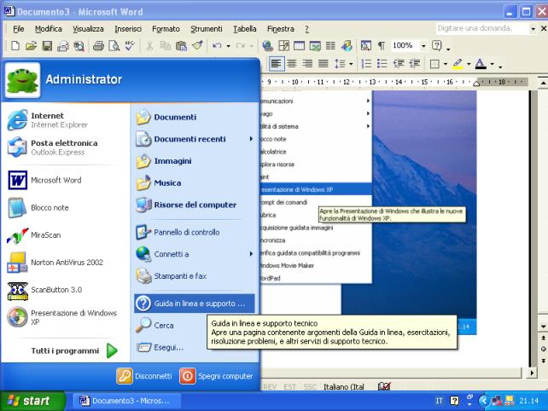Click the Insert Table icon
Screen dimensions: 548x411
tap(299, 46)
